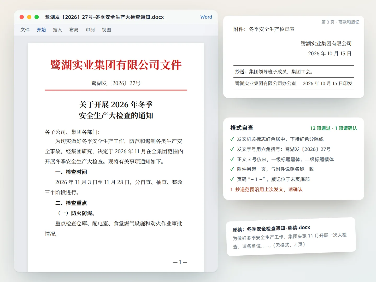Viewport: 376px width, 282px height.
Task: Go to the 视图 tab
Action: pyautogui.click(x=107, y=30)
